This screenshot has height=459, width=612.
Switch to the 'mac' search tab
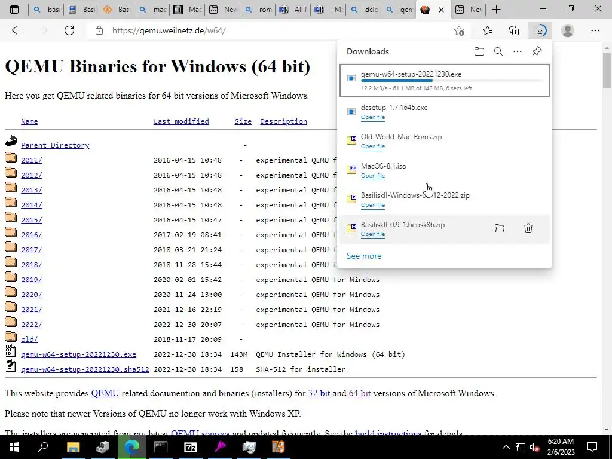152,10
